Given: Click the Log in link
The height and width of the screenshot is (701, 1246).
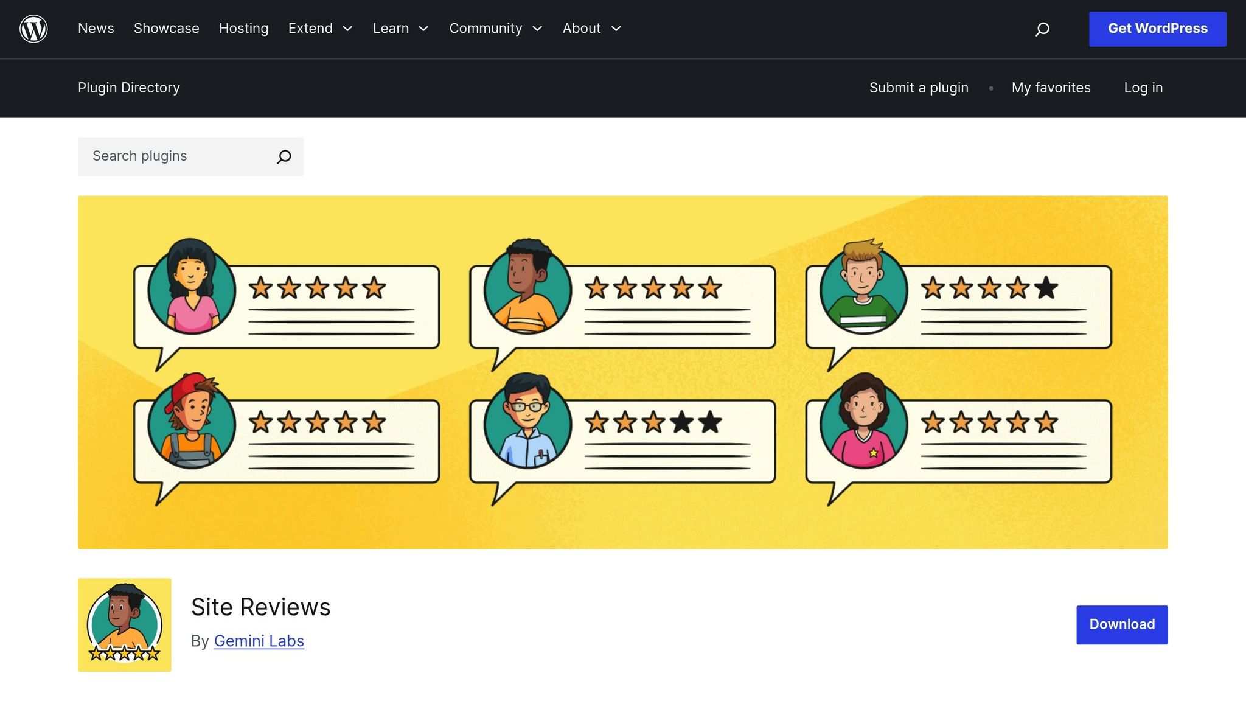Looking at the screenshot, I should click(1143, 88).
